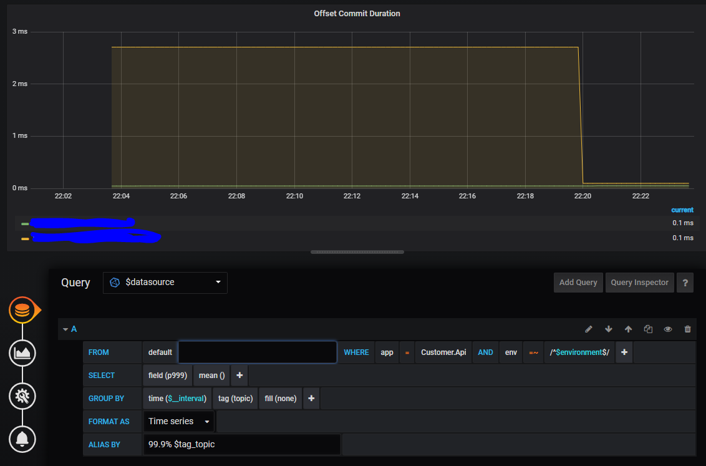Select the WHERE condition Customer.Api
Screen dimensions: 706x466
tap(443, 352)
